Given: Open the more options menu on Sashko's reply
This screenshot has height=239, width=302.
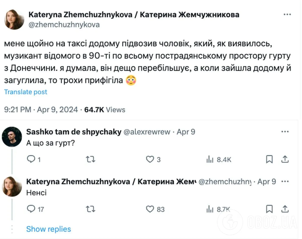Looking at the screenshot, I should click(285, 131).
